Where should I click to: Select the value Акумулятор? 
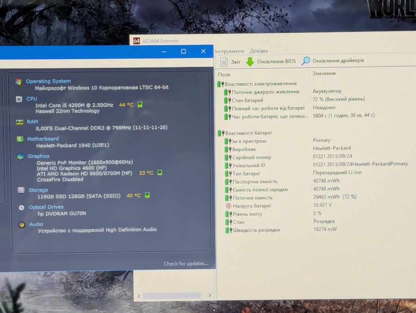pos(327,91)
